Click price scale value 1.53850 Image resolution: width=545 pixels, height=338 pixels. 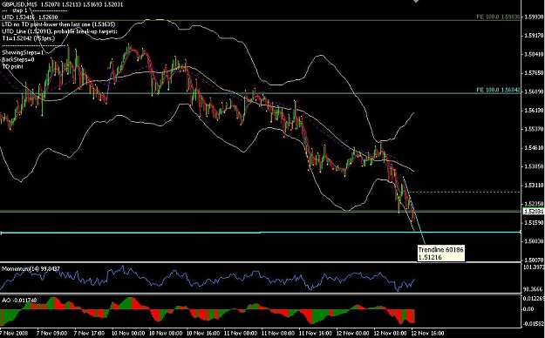[535, 166]
